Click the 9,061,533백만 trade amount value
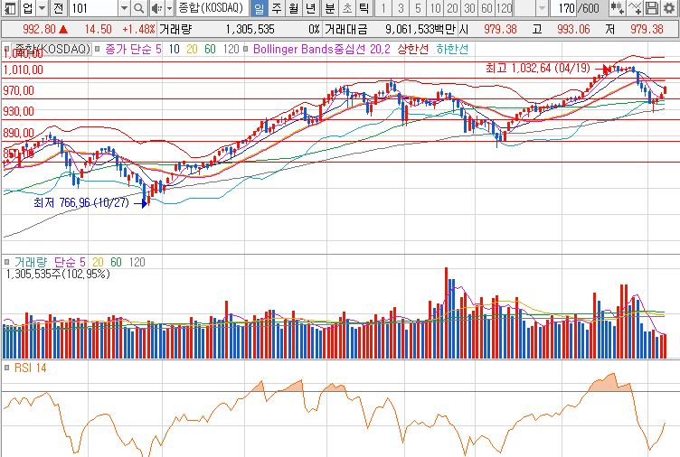The height and width of the screenshot is (457, 680). point(420,30)
